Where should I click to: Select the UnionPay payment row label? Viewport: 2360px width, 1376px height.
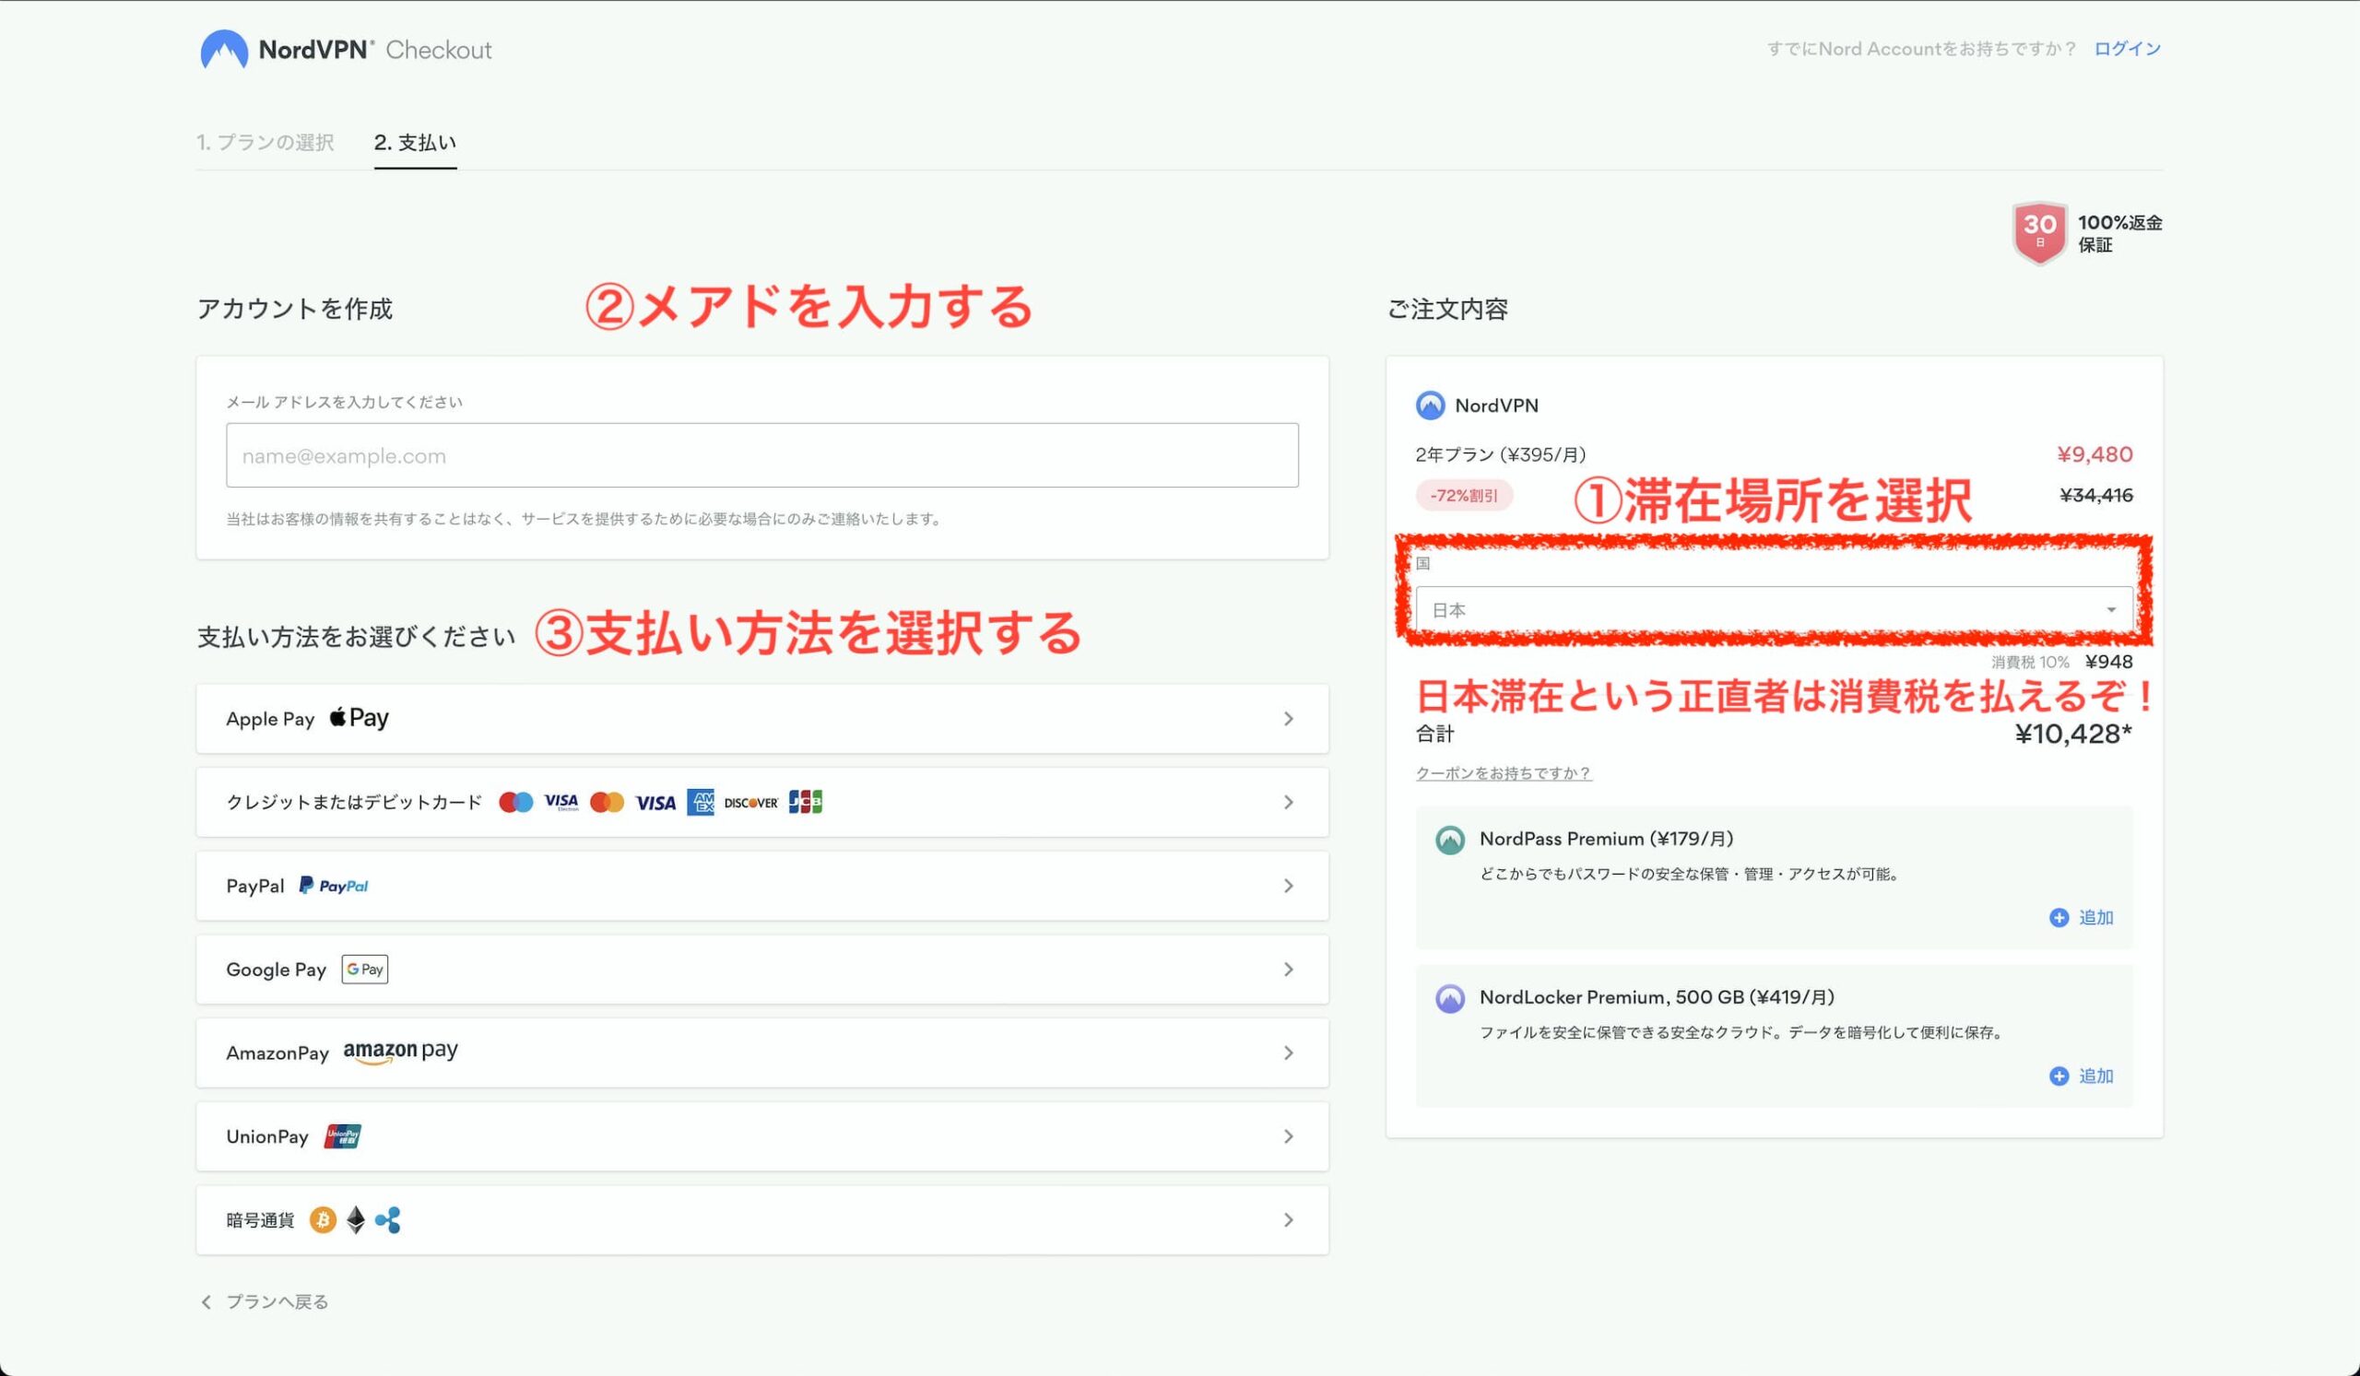267,1136
